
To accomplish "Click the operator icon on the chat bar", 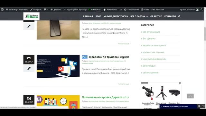I will [203, 106].
